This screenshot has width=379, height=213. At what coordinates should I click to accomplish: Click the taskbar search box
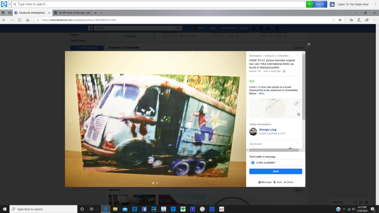pyautogui.click(x=44, y=209)
